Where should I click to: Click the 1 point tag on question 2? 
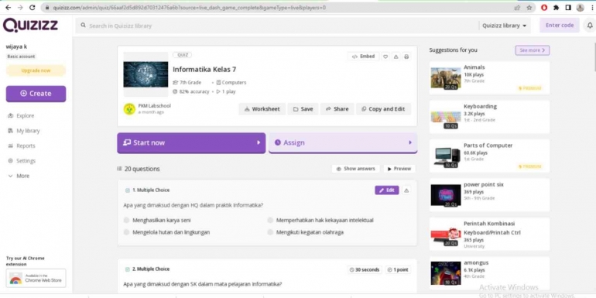point(398,270)
